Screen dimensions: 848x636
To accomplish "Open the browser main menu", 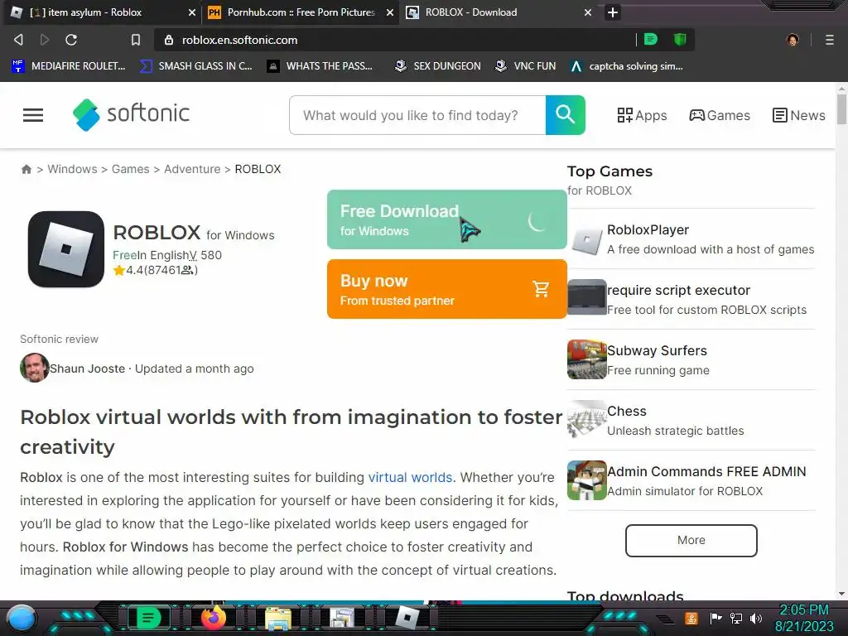I will [x=830, y=40].
